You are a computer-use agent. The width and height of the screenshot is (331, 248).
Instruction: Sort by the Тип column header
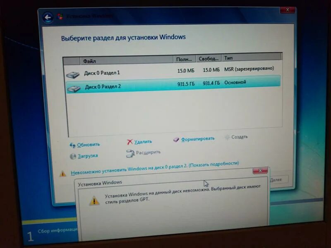(252, 57)
